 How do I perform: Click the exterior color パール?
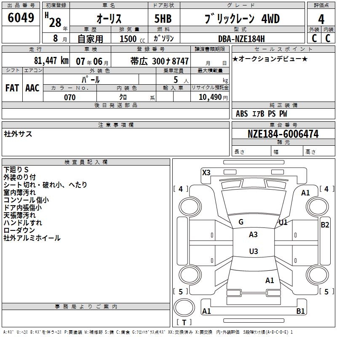pyautogui.click(x=91, y=80)
